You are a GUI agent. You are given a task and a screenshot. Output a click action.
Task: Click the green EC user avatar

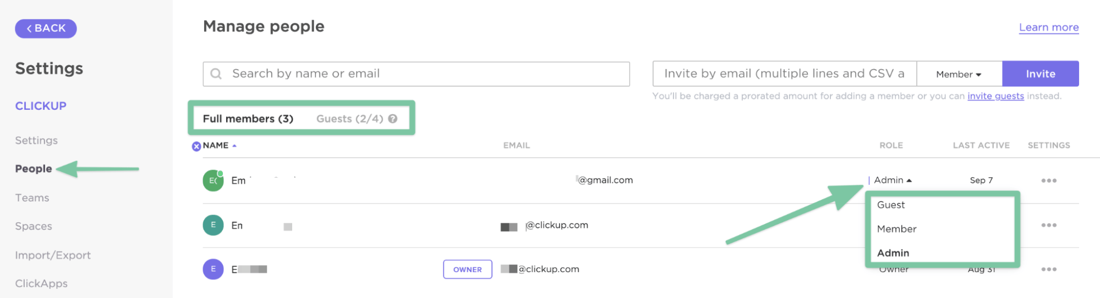tap(213, 181)
